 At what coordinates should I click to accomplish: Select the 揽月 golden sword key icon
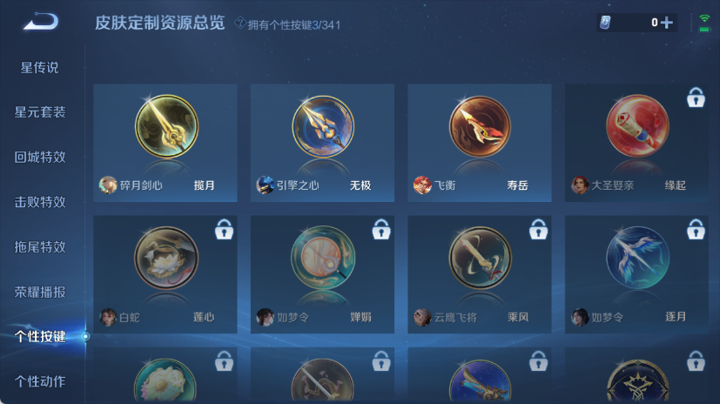click(166, 126)
